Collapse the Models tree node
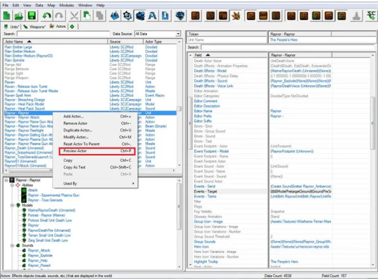This screenshot has width=378, height=279. coord(12,205)
